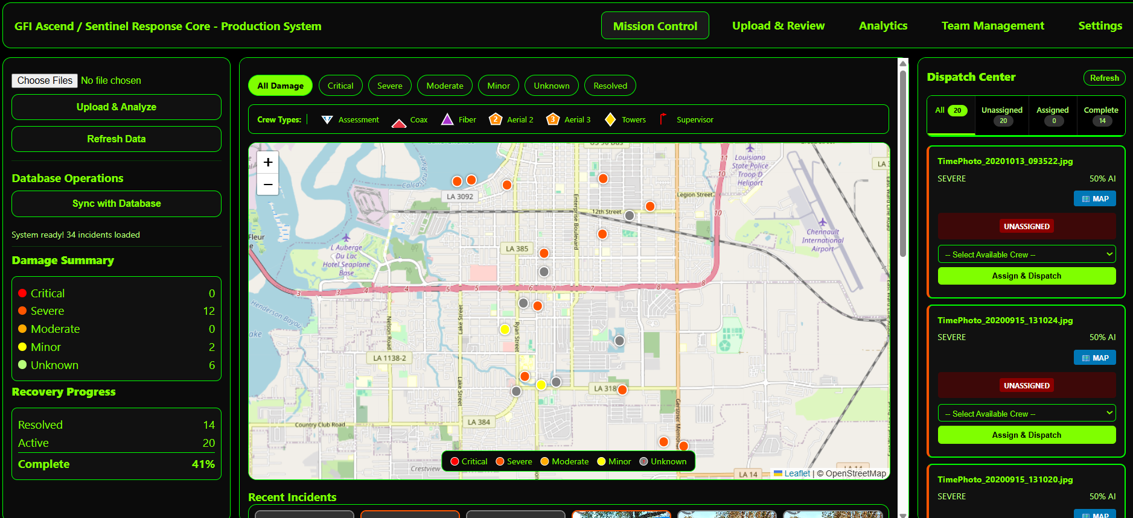Click the Fiber crew purple triangle icon

(447, 119)
